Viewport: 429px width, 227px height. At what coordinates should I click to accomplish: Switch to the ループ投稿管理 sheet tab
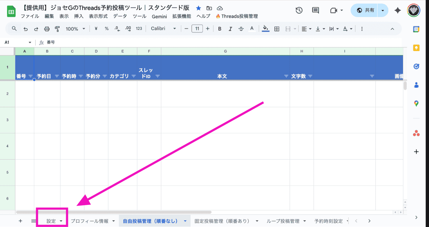click(283, 221)
